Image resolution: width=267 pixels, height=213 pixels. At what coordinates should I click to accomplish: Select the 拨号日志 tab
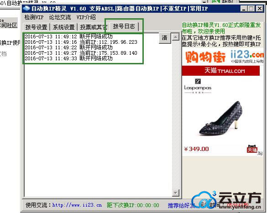point(124,26)
